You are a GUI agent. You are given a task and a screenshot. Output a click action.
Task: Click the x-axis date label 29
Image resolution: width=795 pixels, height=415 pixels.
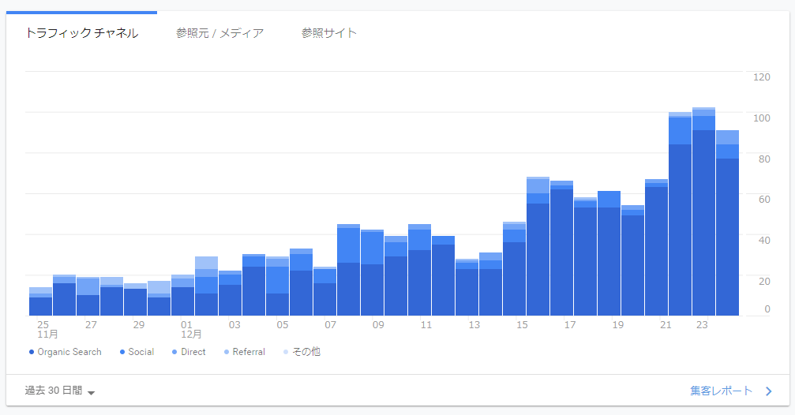click(x=138, y=325)
